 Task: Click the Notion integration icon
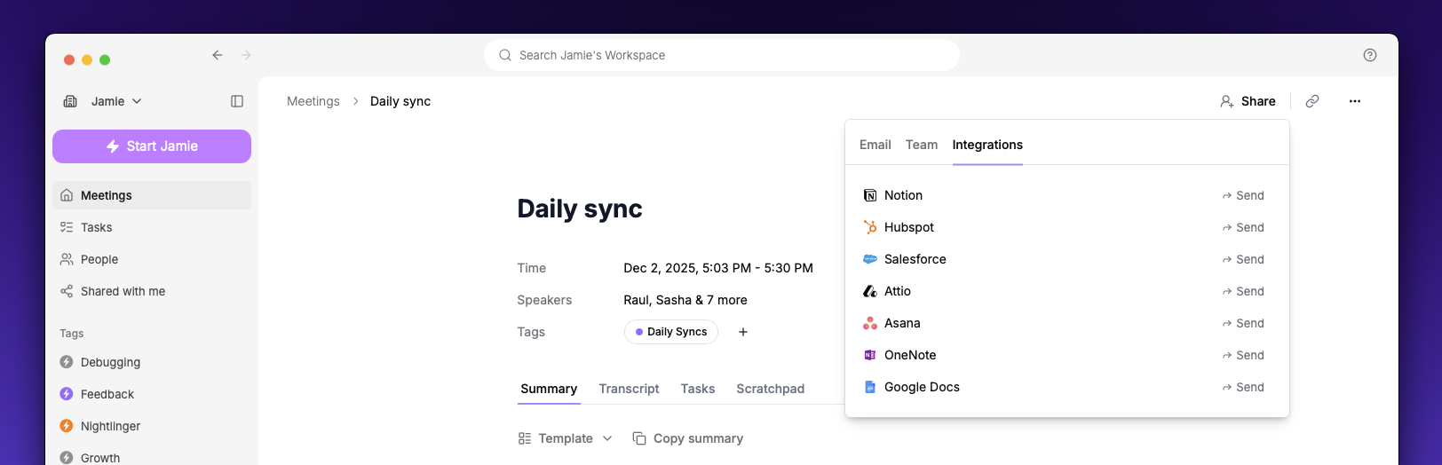point(870,195)
